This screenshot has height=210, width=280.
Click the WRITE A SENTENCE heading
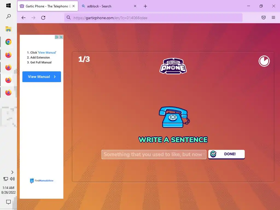(x=173, y=140)
